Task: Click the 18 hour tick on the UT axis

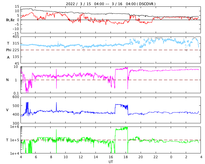Action: tap(126, 157)
